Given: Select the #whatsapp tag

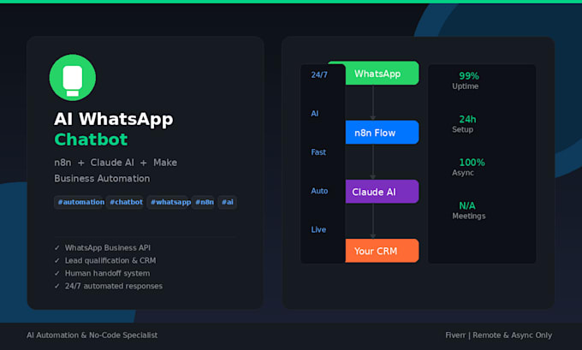Looking at the screenshot, I should [x=169, y=202].
